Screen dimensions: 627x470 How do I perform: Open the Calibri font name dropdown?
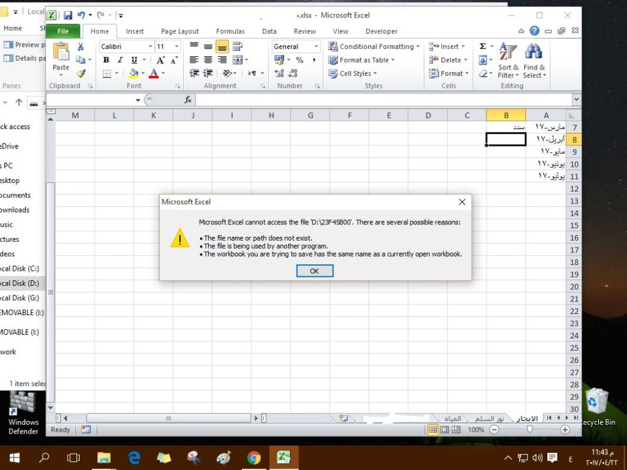(150, 46)
